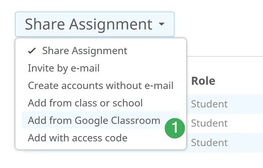Create student accounts that need no e-mail
Screen dimensions: 263x168
click(x=100, y=86)
